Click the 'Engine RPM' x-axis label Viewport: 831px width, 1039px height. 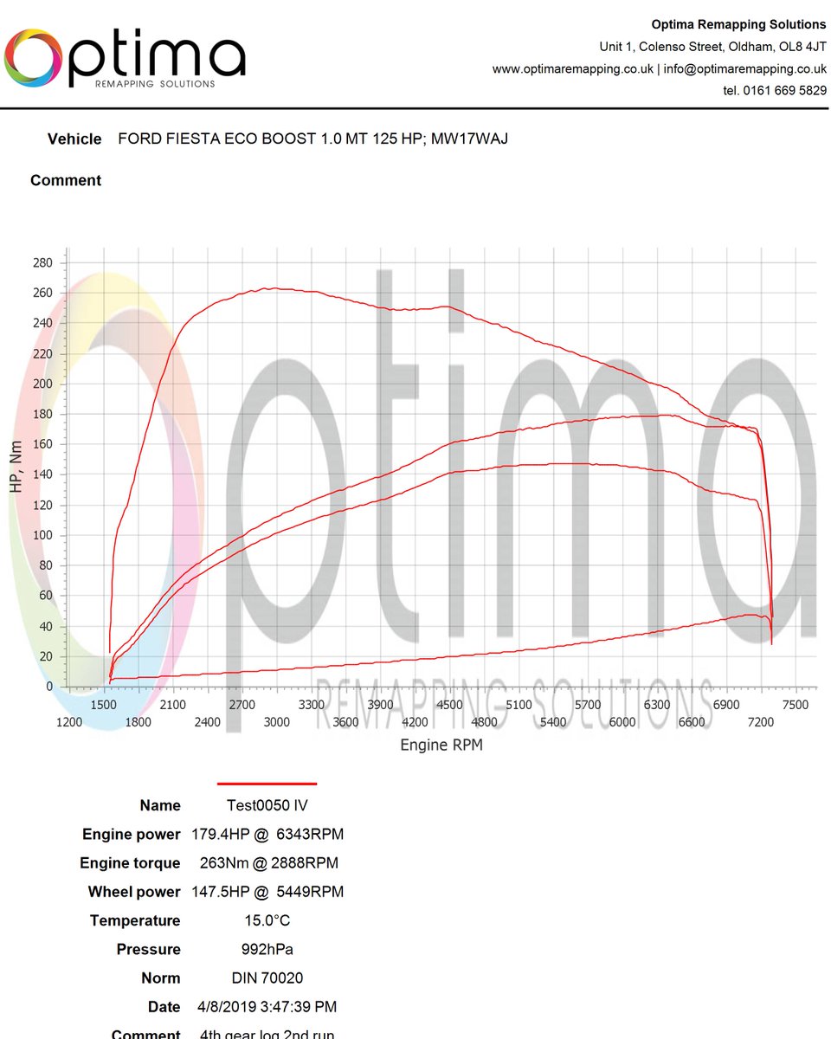[x=441, y=745]
